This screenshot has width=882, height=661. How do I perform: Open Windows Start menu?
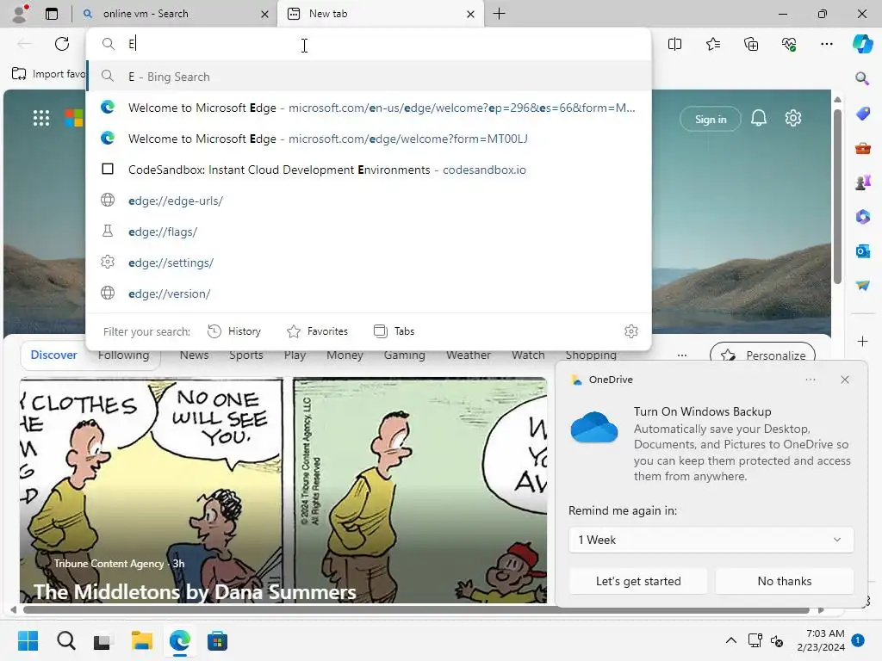click(x=28, y=640)
